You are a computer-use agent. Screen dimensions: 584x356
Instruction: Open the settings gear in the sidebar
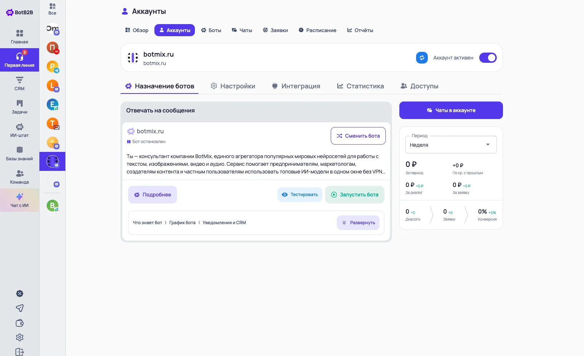[x=20, y=337]
